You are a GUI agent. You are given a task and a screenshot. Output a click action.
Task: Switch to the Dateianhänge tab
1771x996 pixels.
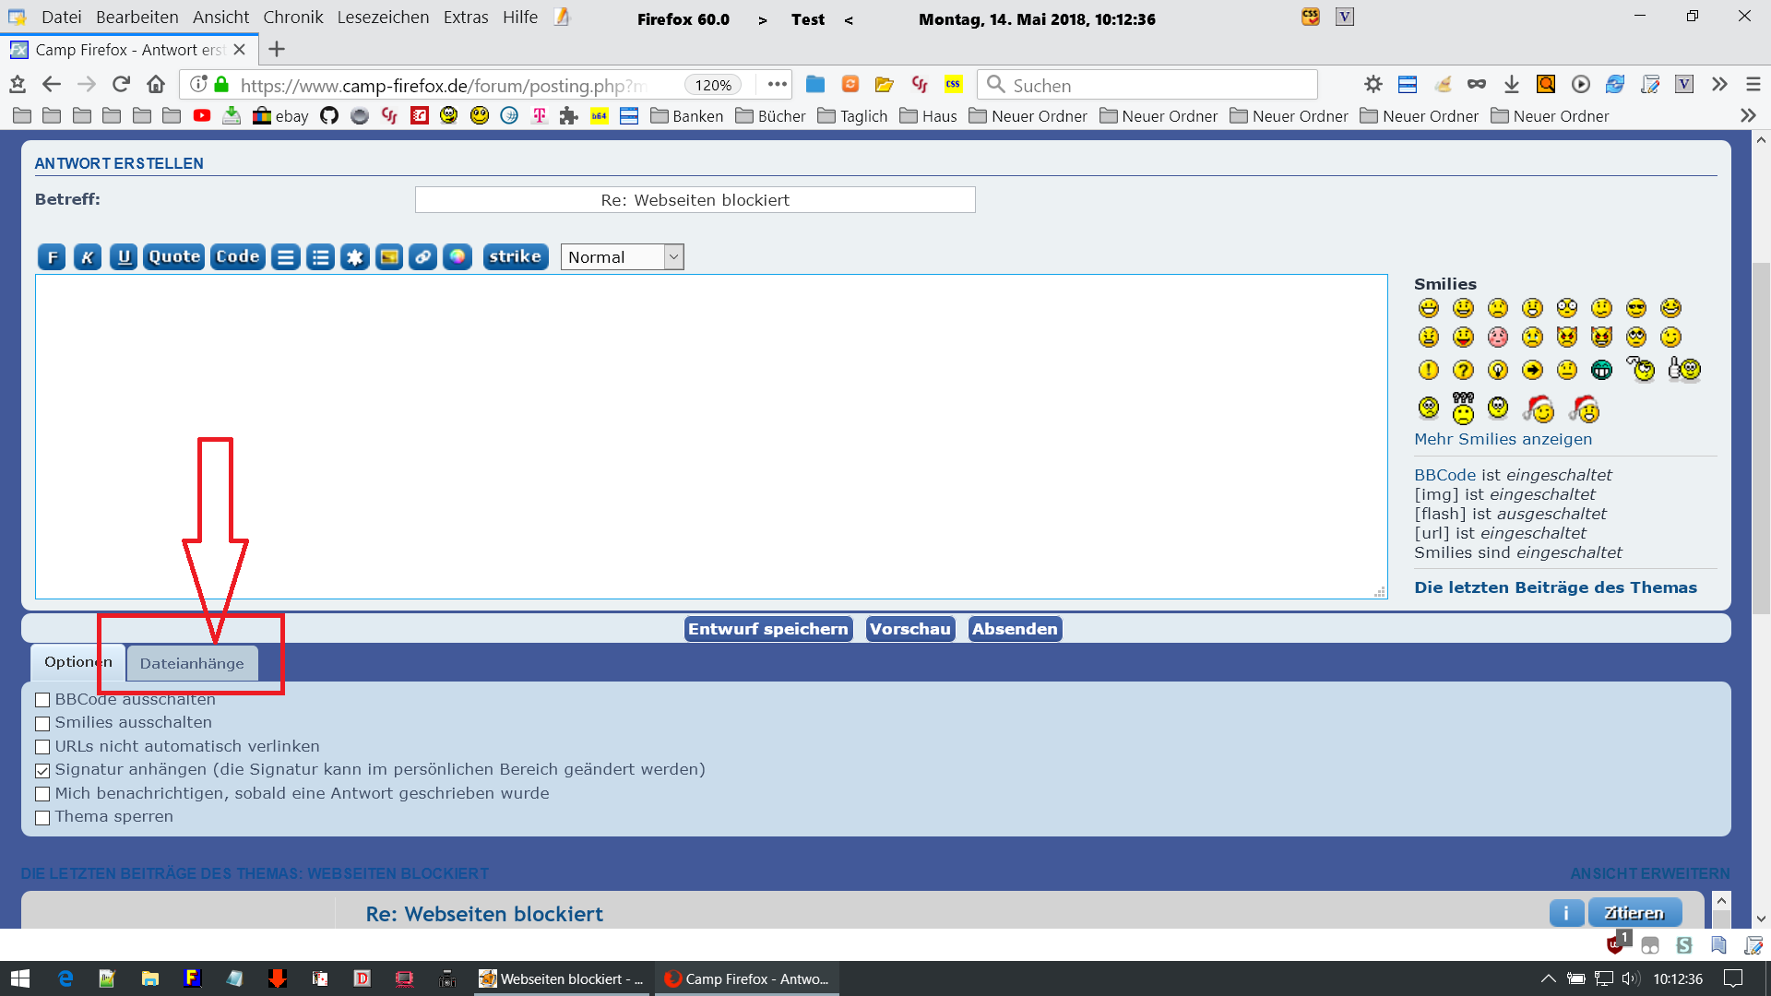[192, 663]
